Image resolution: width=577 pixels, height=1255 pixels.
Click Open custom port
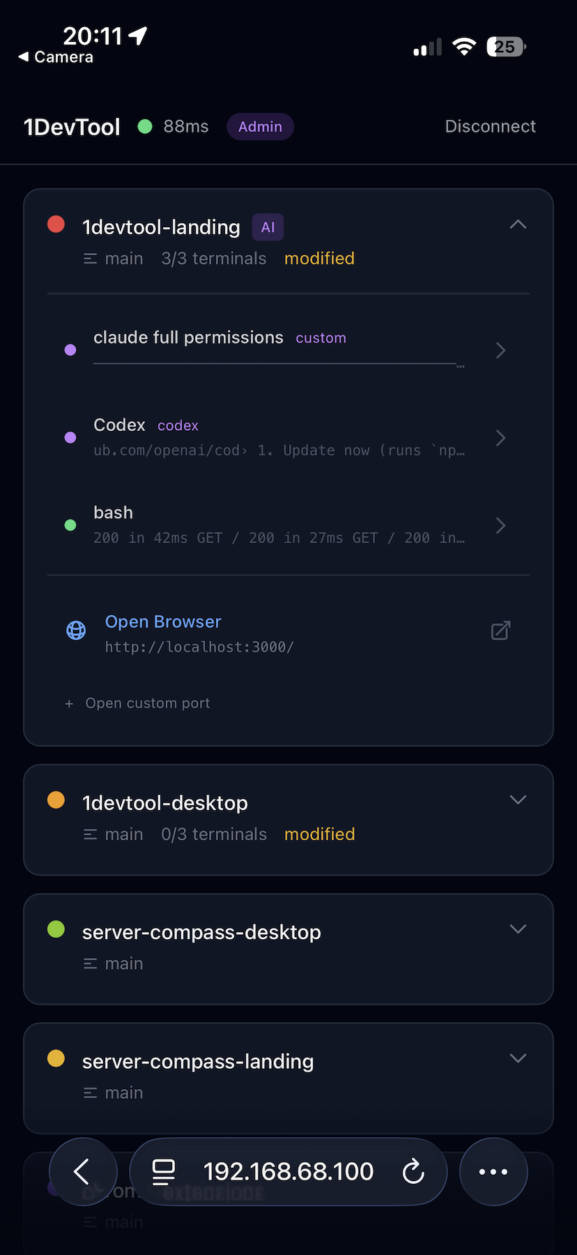137,703
